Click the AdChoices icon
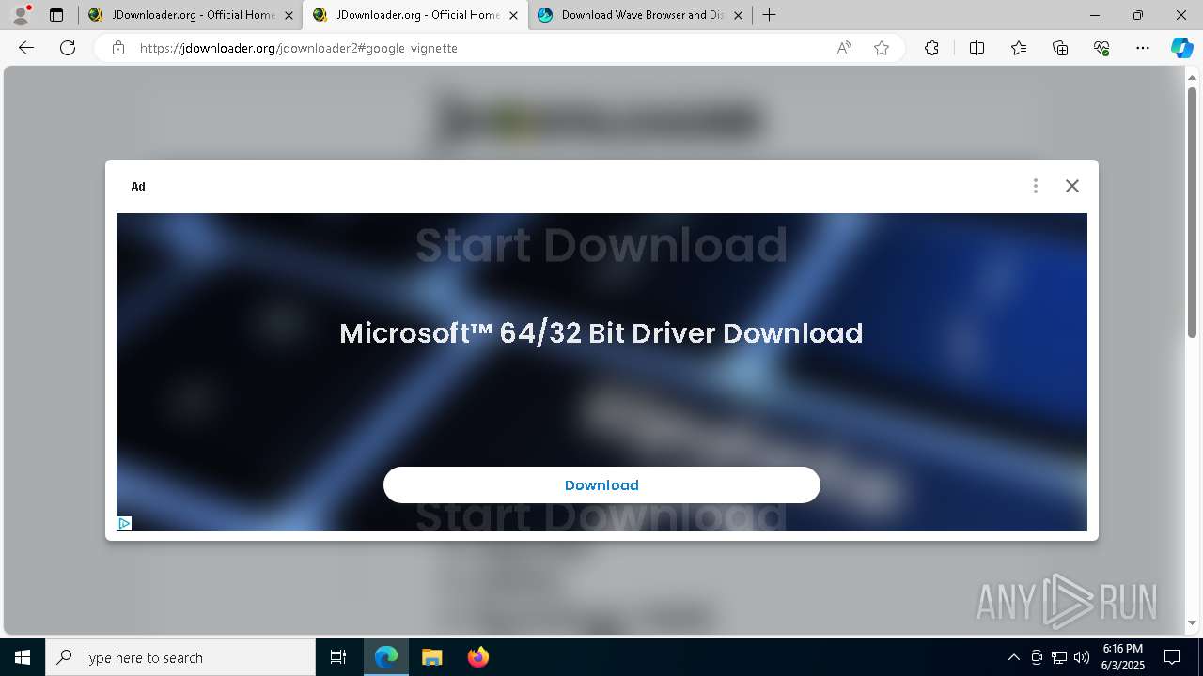The image size is (1203, 676). tap(124, 524)
